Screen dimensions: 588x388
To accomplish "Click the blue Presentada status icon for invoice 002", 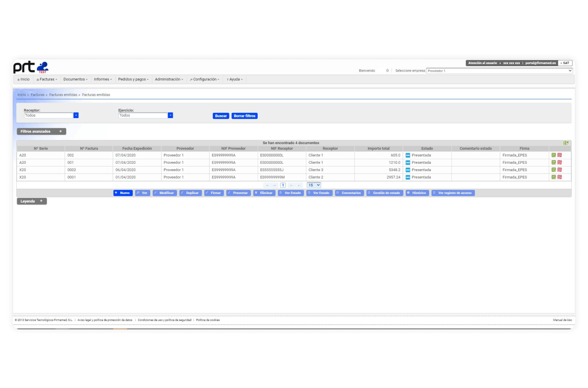I will (x=408, y=155).
